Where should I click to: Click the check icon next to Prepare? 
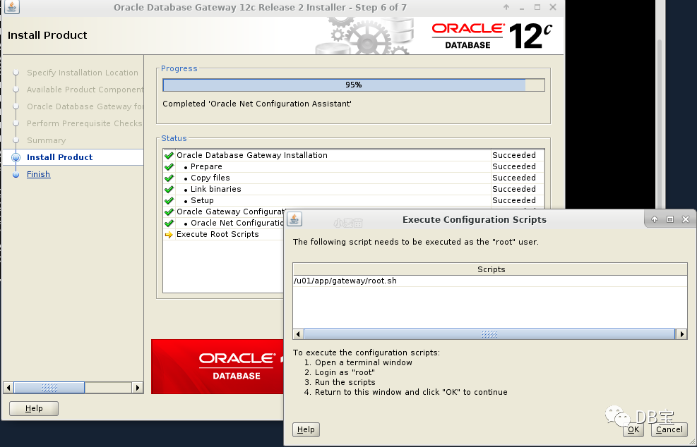[169, 166]
